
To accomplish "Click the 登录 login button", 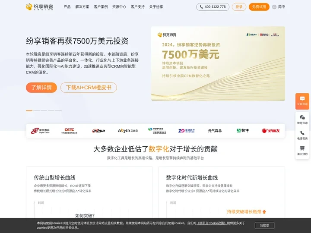I will pos(239,7).
